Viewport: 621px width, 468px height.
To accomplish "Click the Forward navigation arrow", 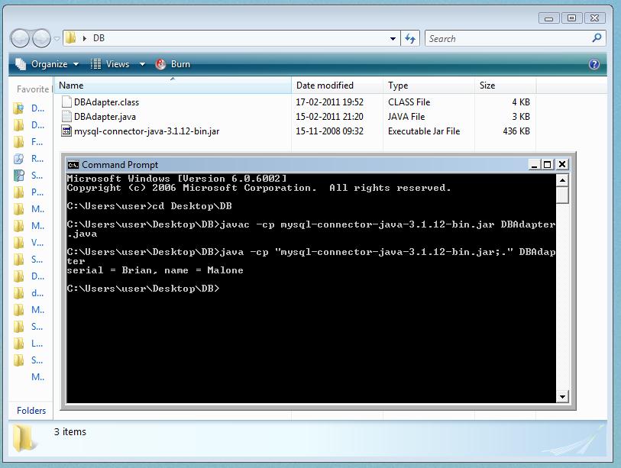I will [x=43, y=37].
